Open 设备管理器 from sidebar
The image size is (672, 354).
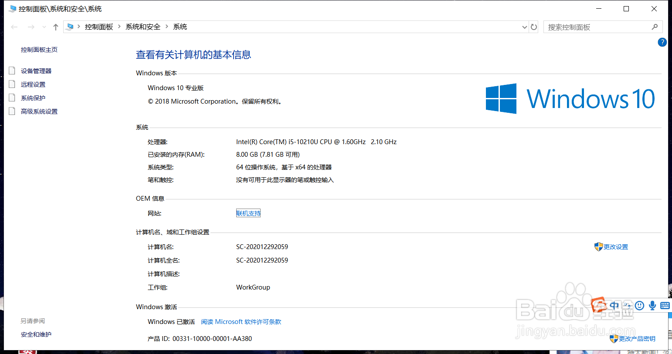36,71
